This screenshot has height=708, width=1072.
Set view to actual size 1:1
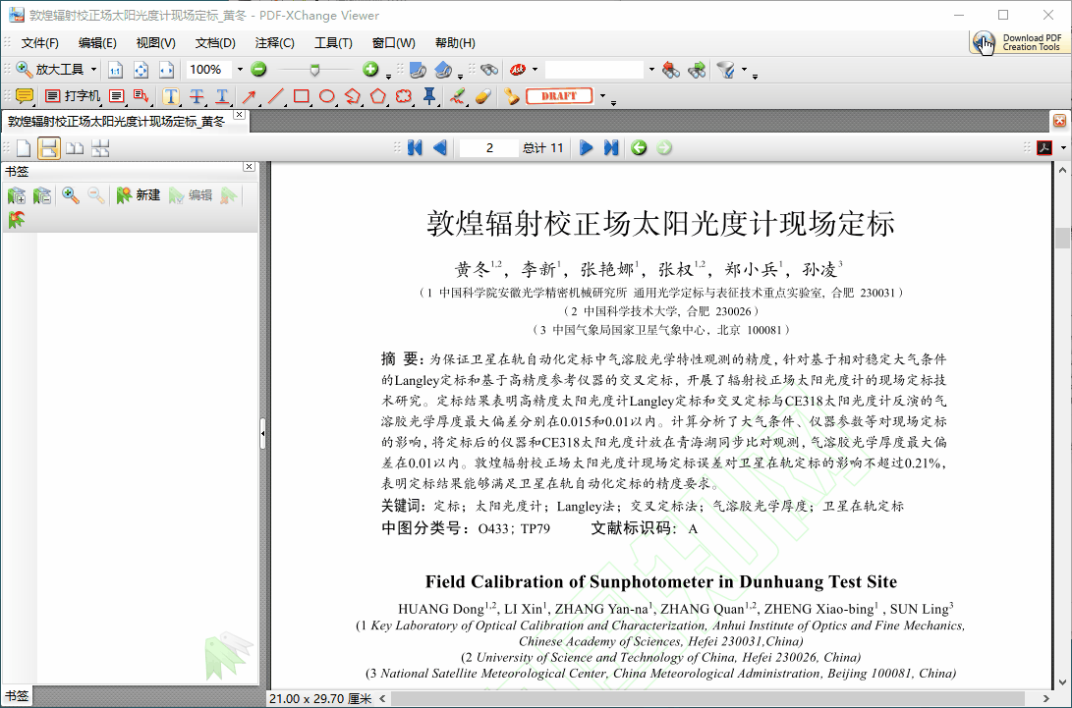[115, 70]
